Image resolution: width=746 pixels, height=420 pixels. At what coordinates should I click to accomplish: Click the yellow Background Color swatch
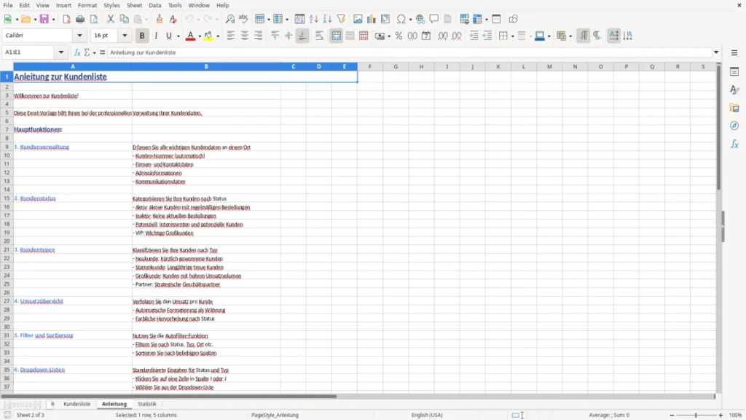tap(208, 36)
